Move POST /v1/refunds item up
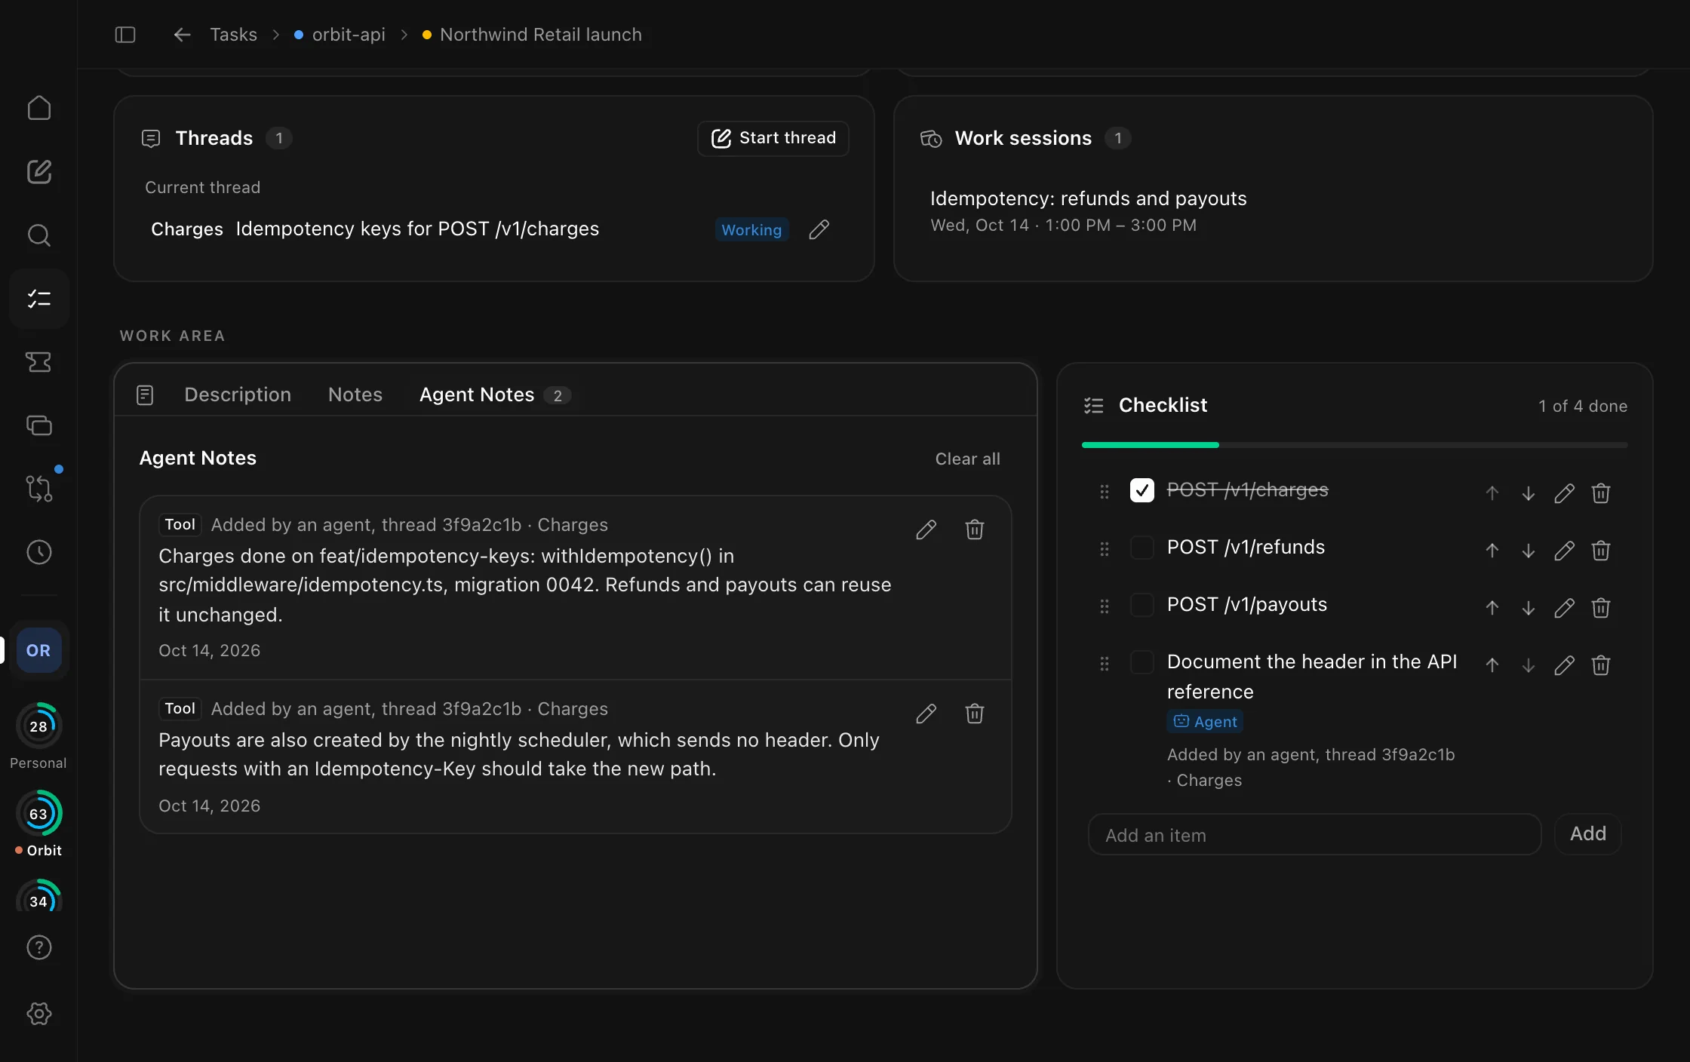Screen dimensions: 1690x1062 click(1492, 551)
